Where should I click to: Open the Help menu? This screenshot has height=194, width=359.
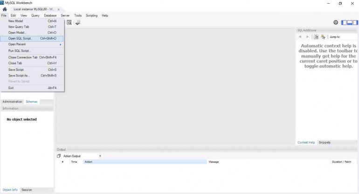coord(105,15)
